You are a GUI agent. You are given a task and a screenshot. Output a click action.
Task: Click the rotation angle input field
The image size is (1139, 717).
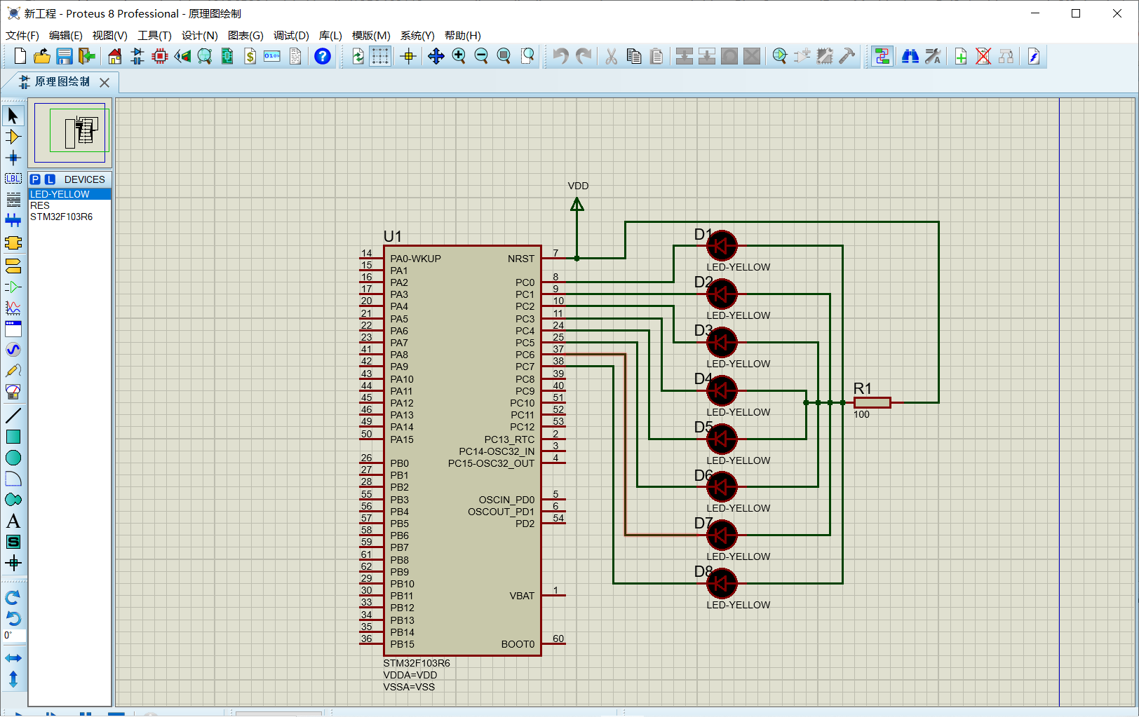click(14, 636)
